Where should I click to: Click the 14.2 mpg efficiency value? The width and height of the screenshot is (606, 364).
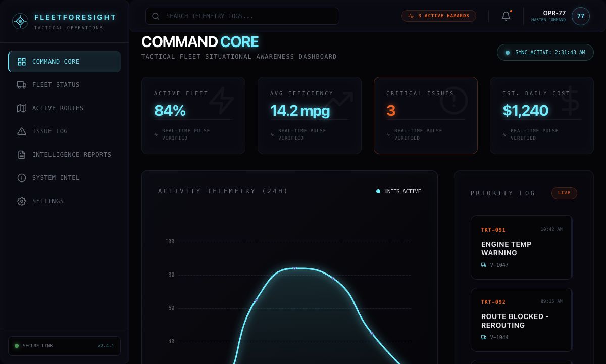[x=299, y=110]
